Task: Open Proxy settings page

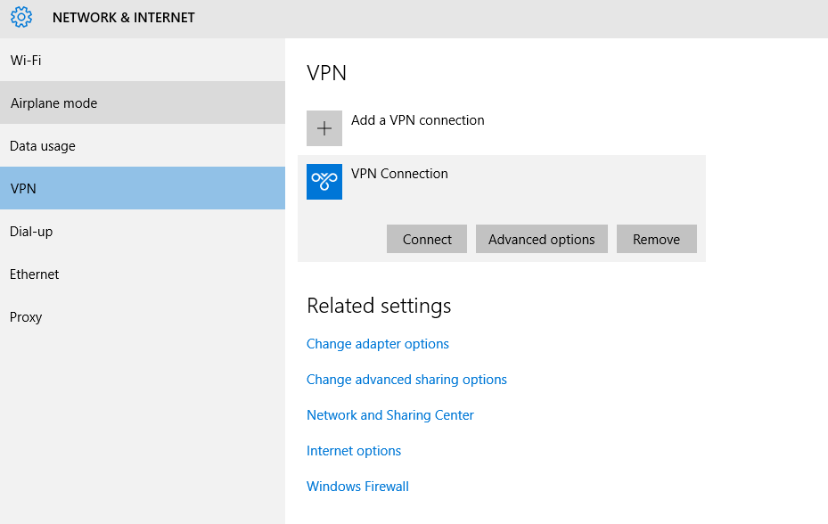Action: tap(143, 317)
